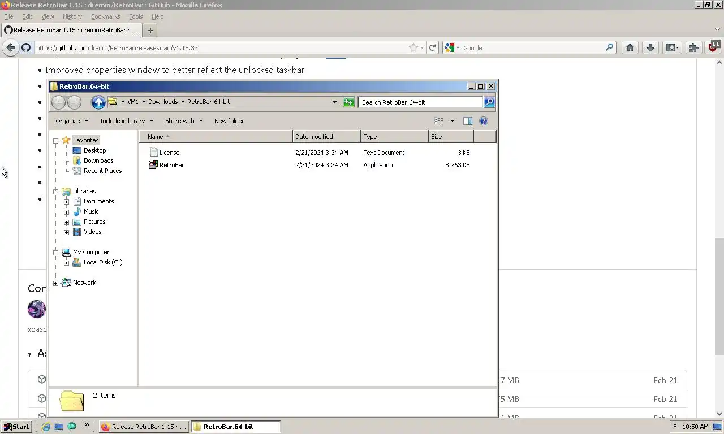Refresh the RetroBar.64-bit folder view

[x=348, y=102]
